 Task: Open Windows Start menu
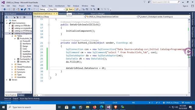[x=3, y=107]
